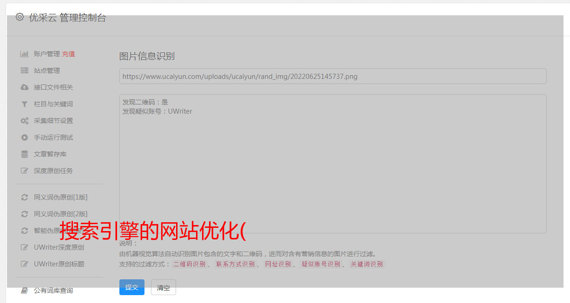Image resolution: width=570 pixels, height=303 pixels.
Task: Click the cloud upload icon for 接口文件相关
Action: [25, 87]
